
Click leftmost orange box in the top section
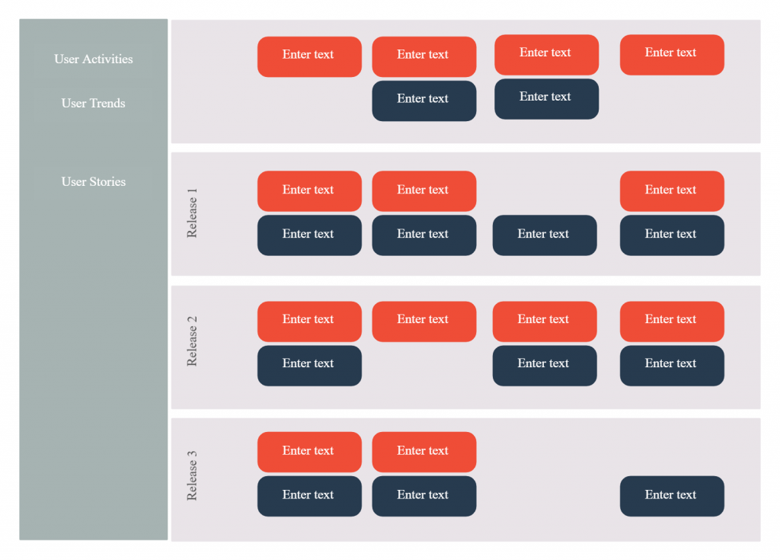309,56
